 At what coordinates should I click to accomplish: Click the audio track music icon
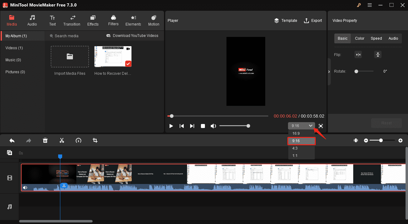point(10,207)
